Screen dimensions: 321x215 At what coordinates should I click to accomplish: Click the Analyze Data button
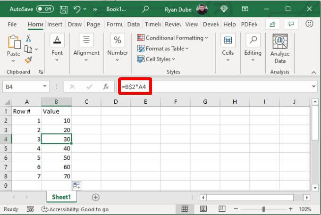pos(280,49)
